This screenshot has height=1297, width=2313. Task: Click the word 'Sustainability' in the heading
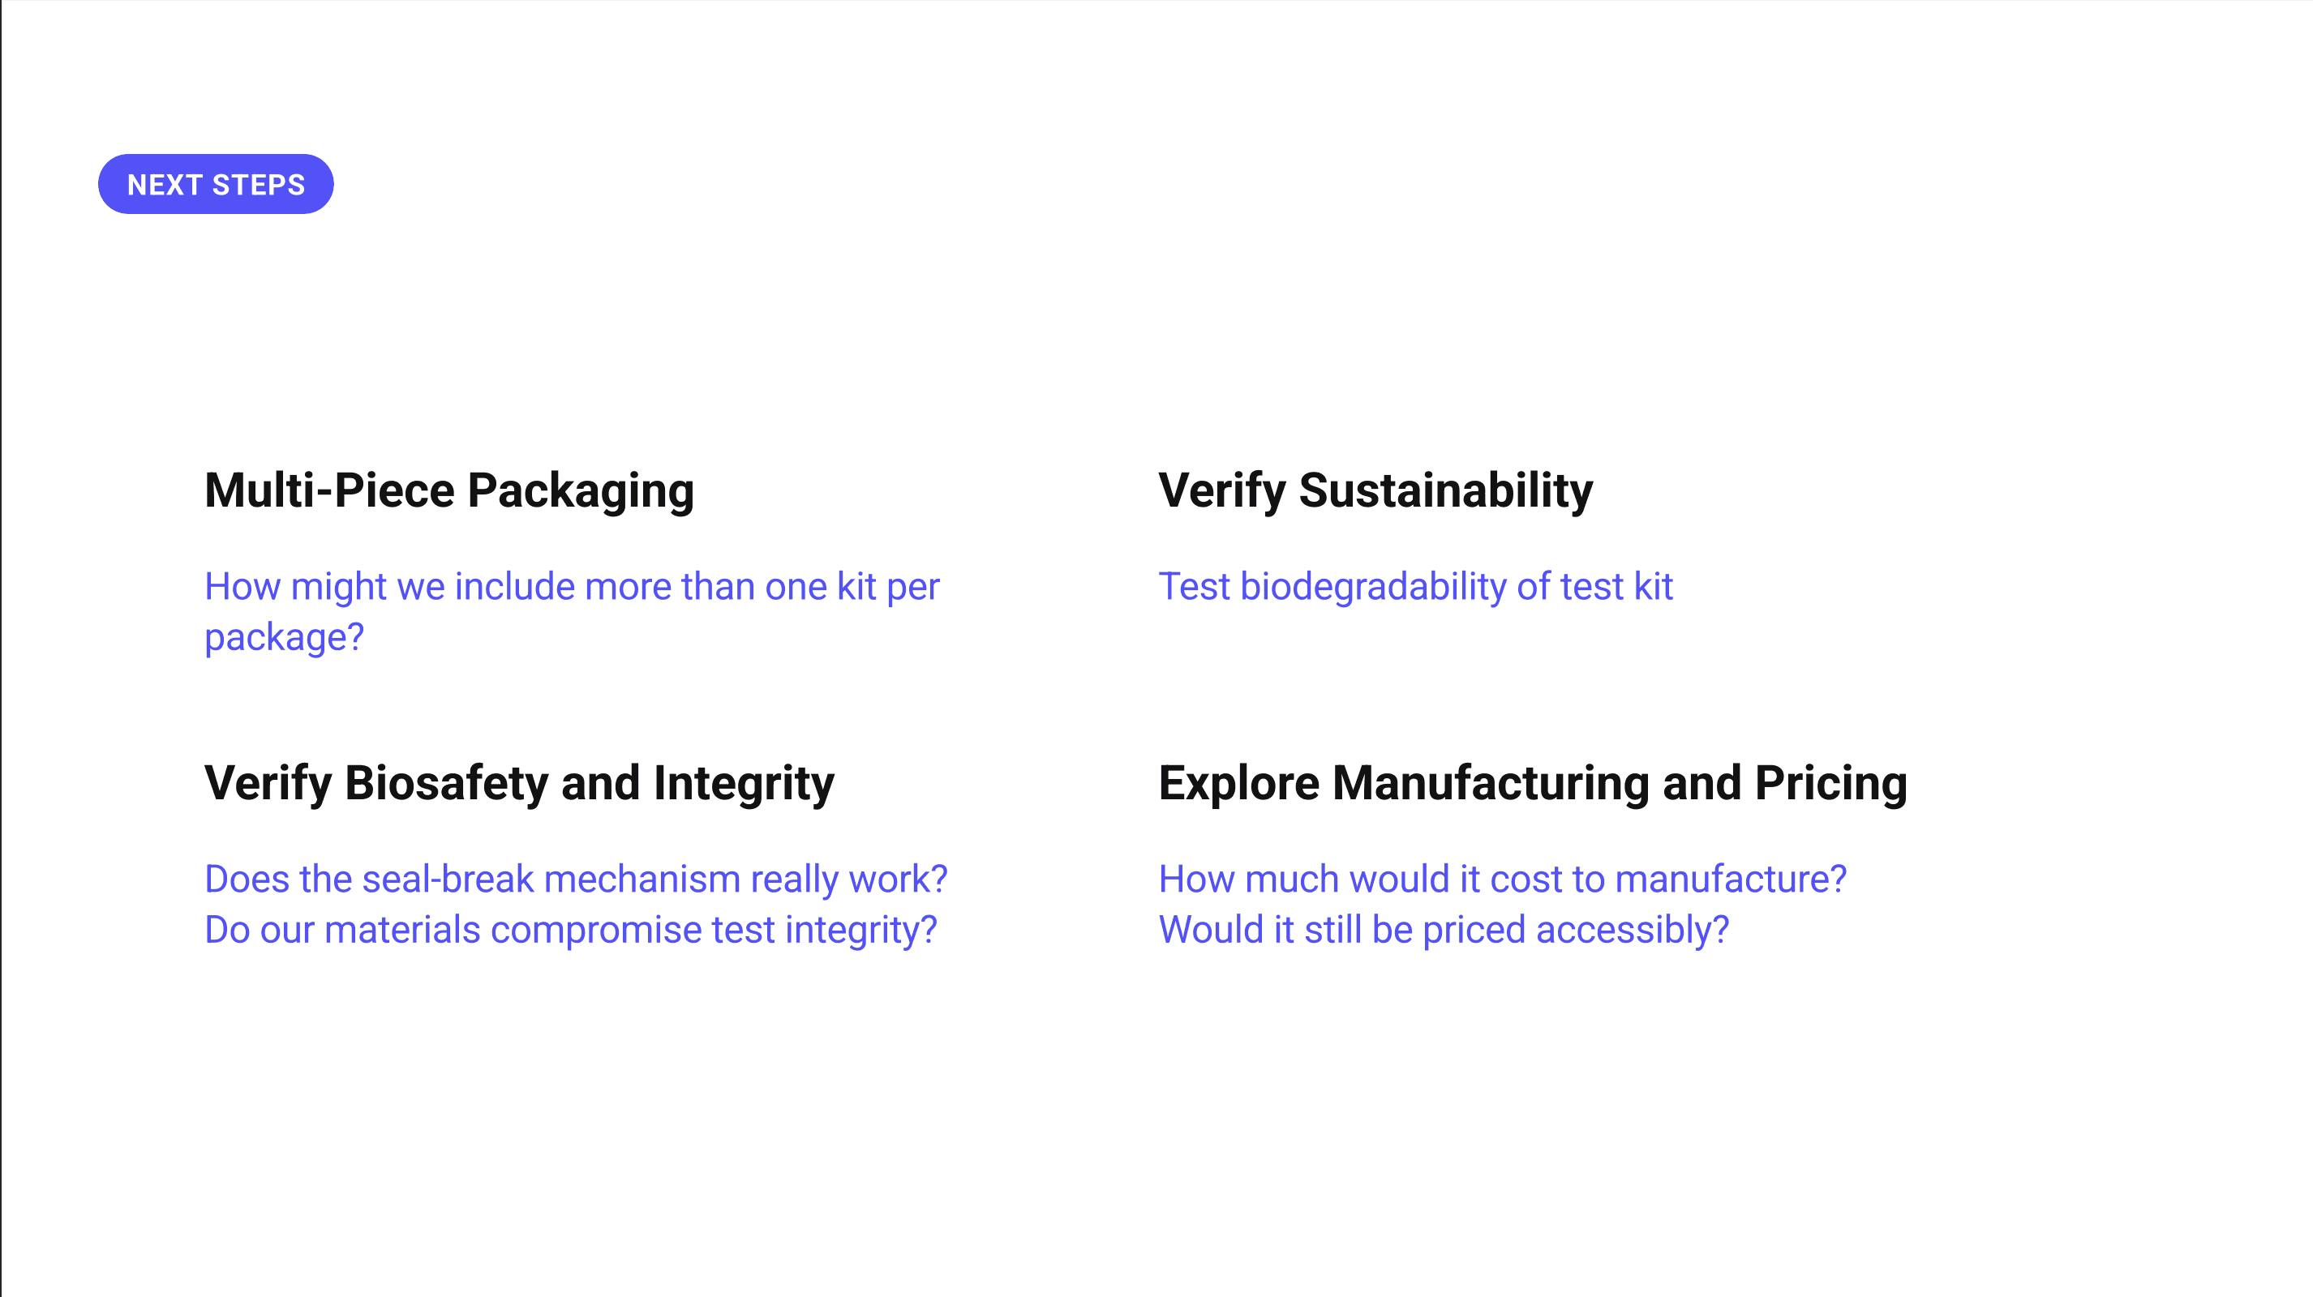(x=1445, y=491)
